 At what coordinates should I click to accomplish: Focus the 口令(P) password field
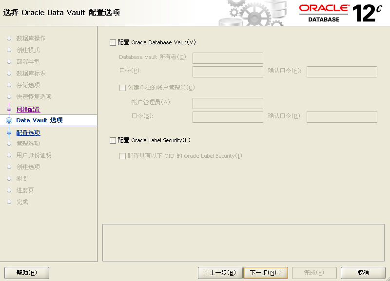[228, 72]
